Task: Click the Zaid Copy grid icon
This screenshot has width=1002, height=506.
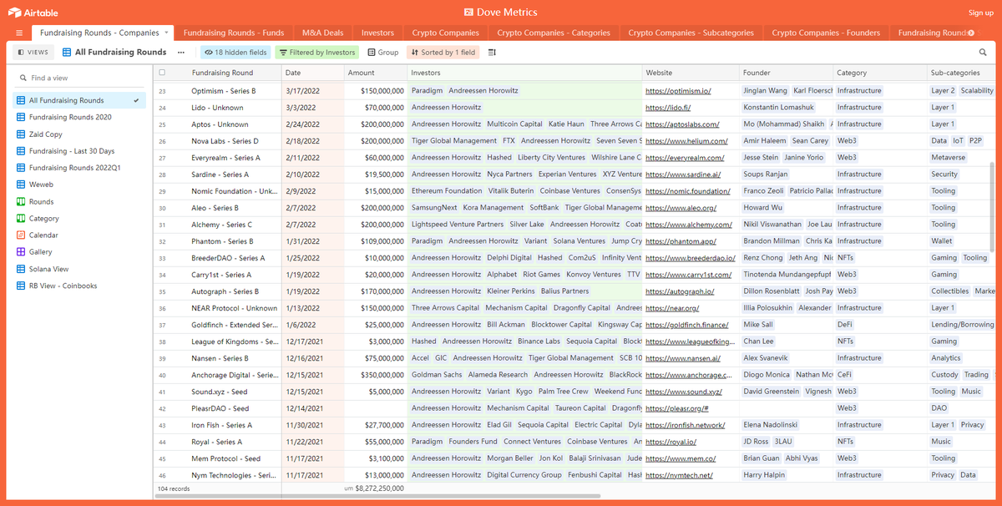Action: (x=21, y=134)
